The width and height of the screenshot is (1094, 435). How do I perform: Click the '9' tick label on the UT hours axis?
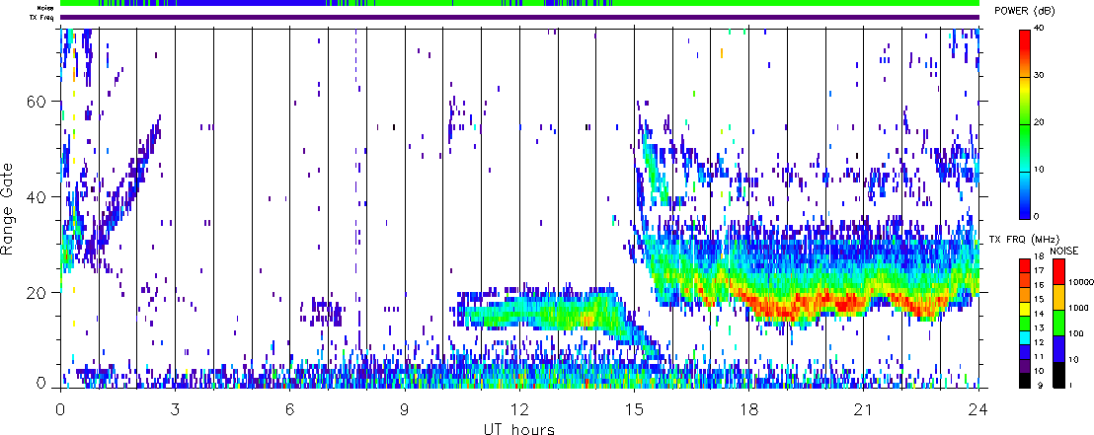(x=405, y=410)
